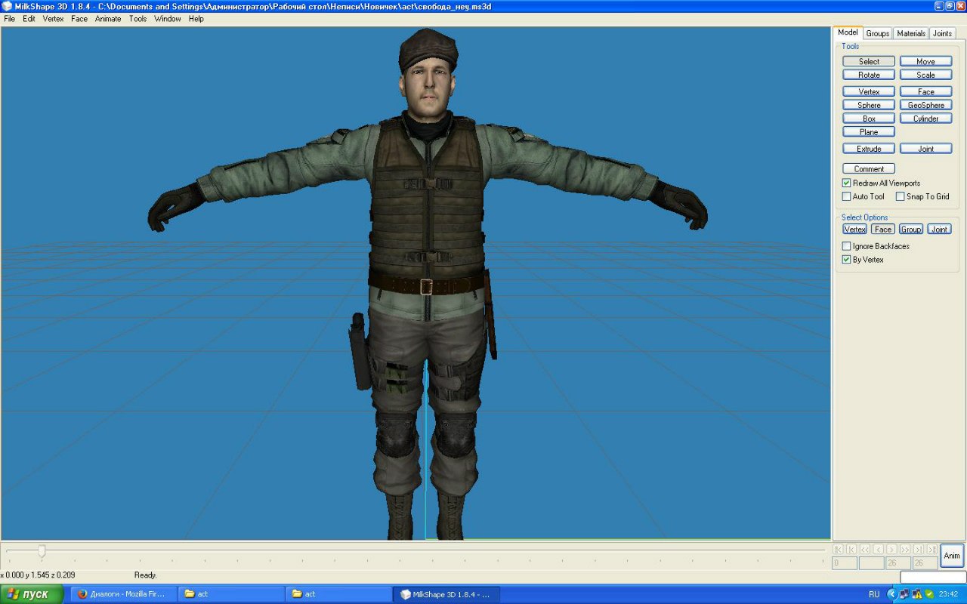Pick the Box primitive tool
Screen dimensions: 967x604
click(869, 119)
